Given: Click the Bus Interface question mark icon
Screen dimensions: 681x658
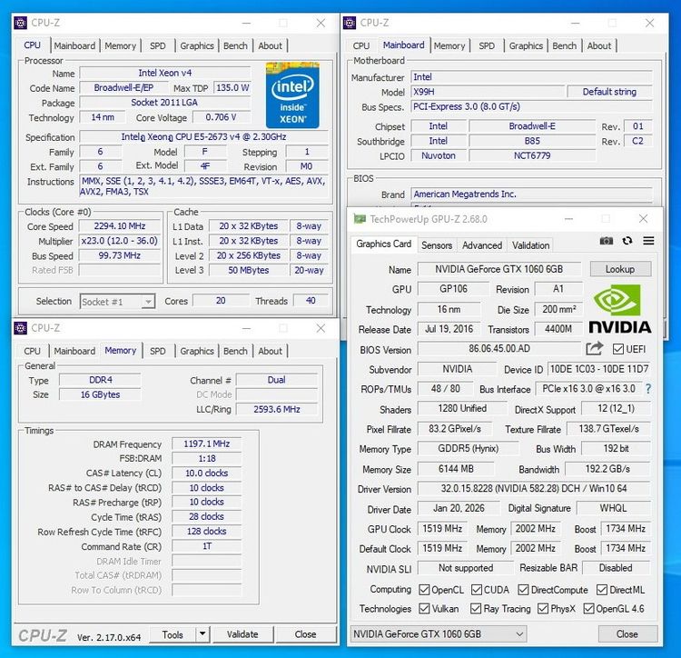Looking at the screenshot, I should [x=648, y=389].
